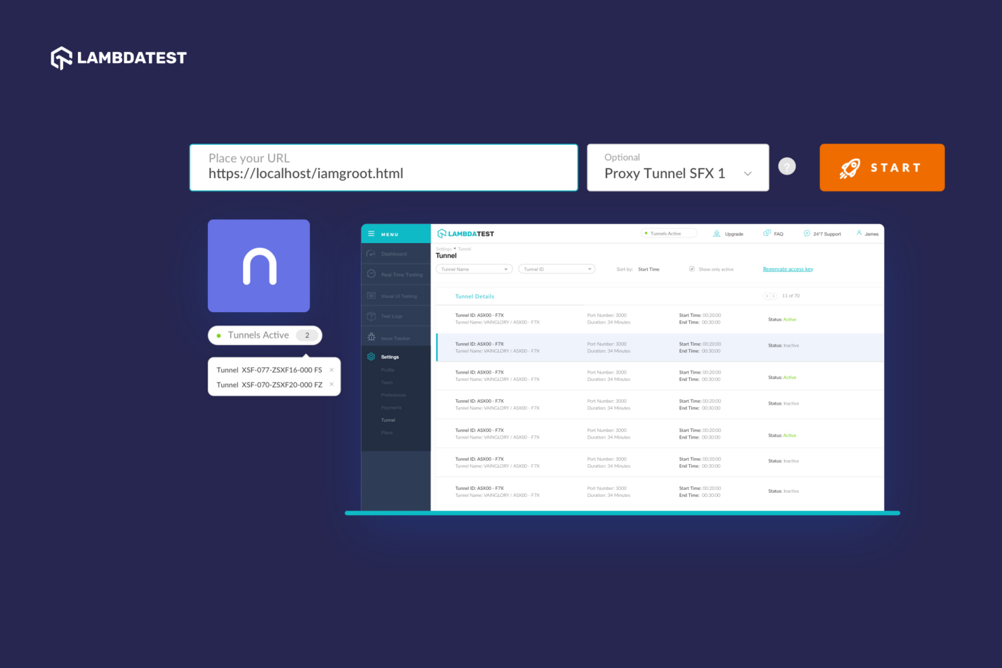Open Dashboard via its gauge icon
The image size is (1002, 668).
point(371,254)
